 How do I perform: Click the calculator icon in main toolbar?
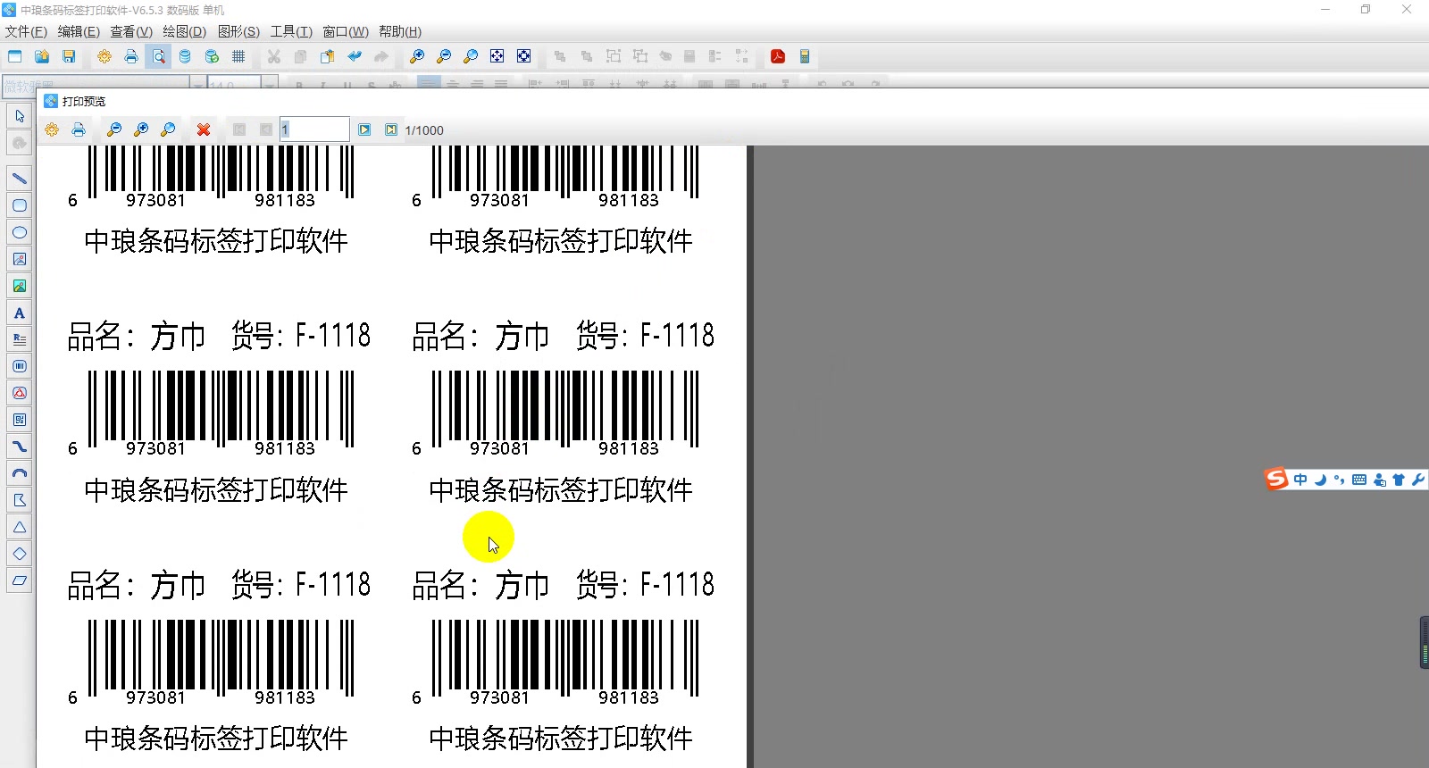click(x=805, y=56)
